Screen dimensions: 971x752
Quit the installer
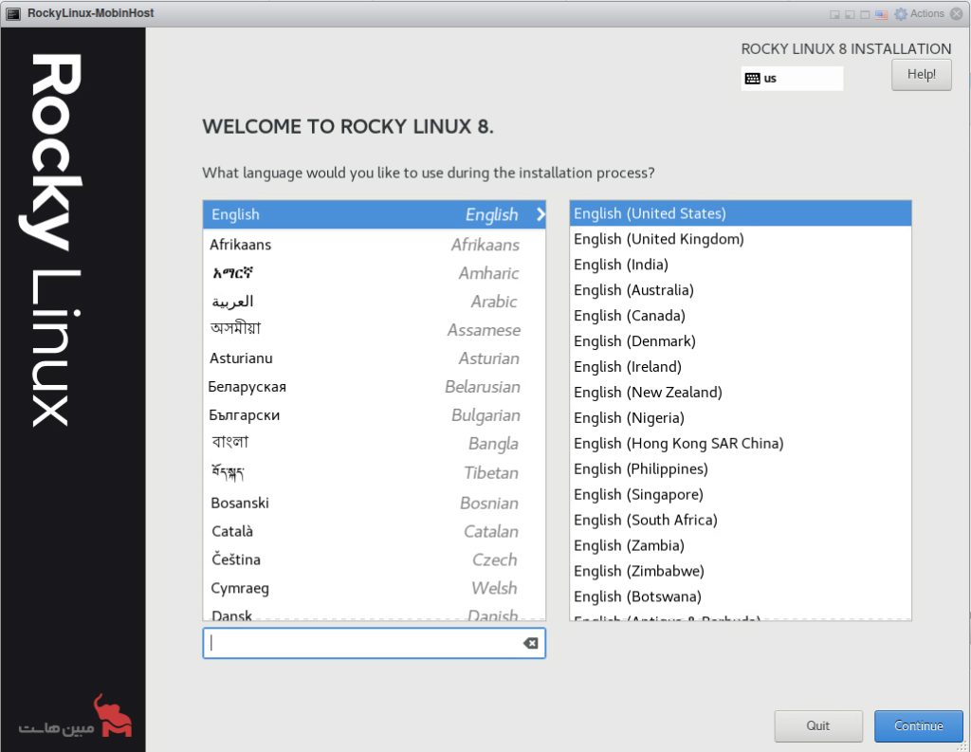(x=818, y=725)
